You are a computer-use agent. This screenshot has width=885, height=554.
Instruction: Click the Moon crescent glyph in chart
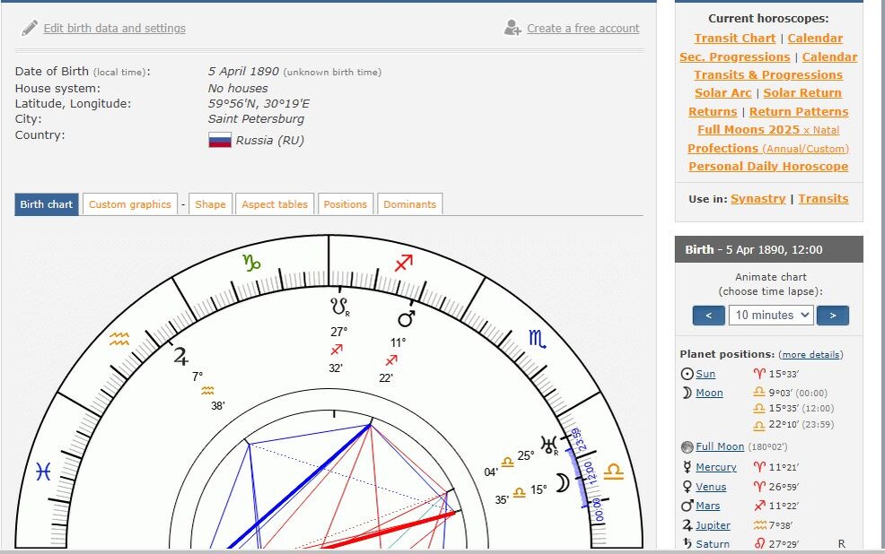562,483
